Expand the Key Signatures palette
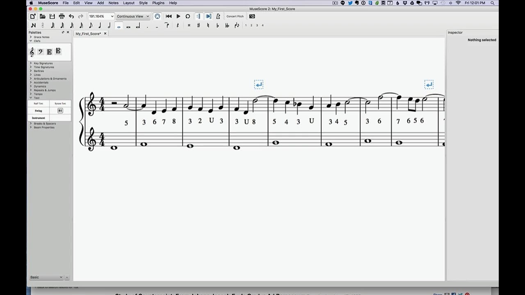 tap(31, 63)
